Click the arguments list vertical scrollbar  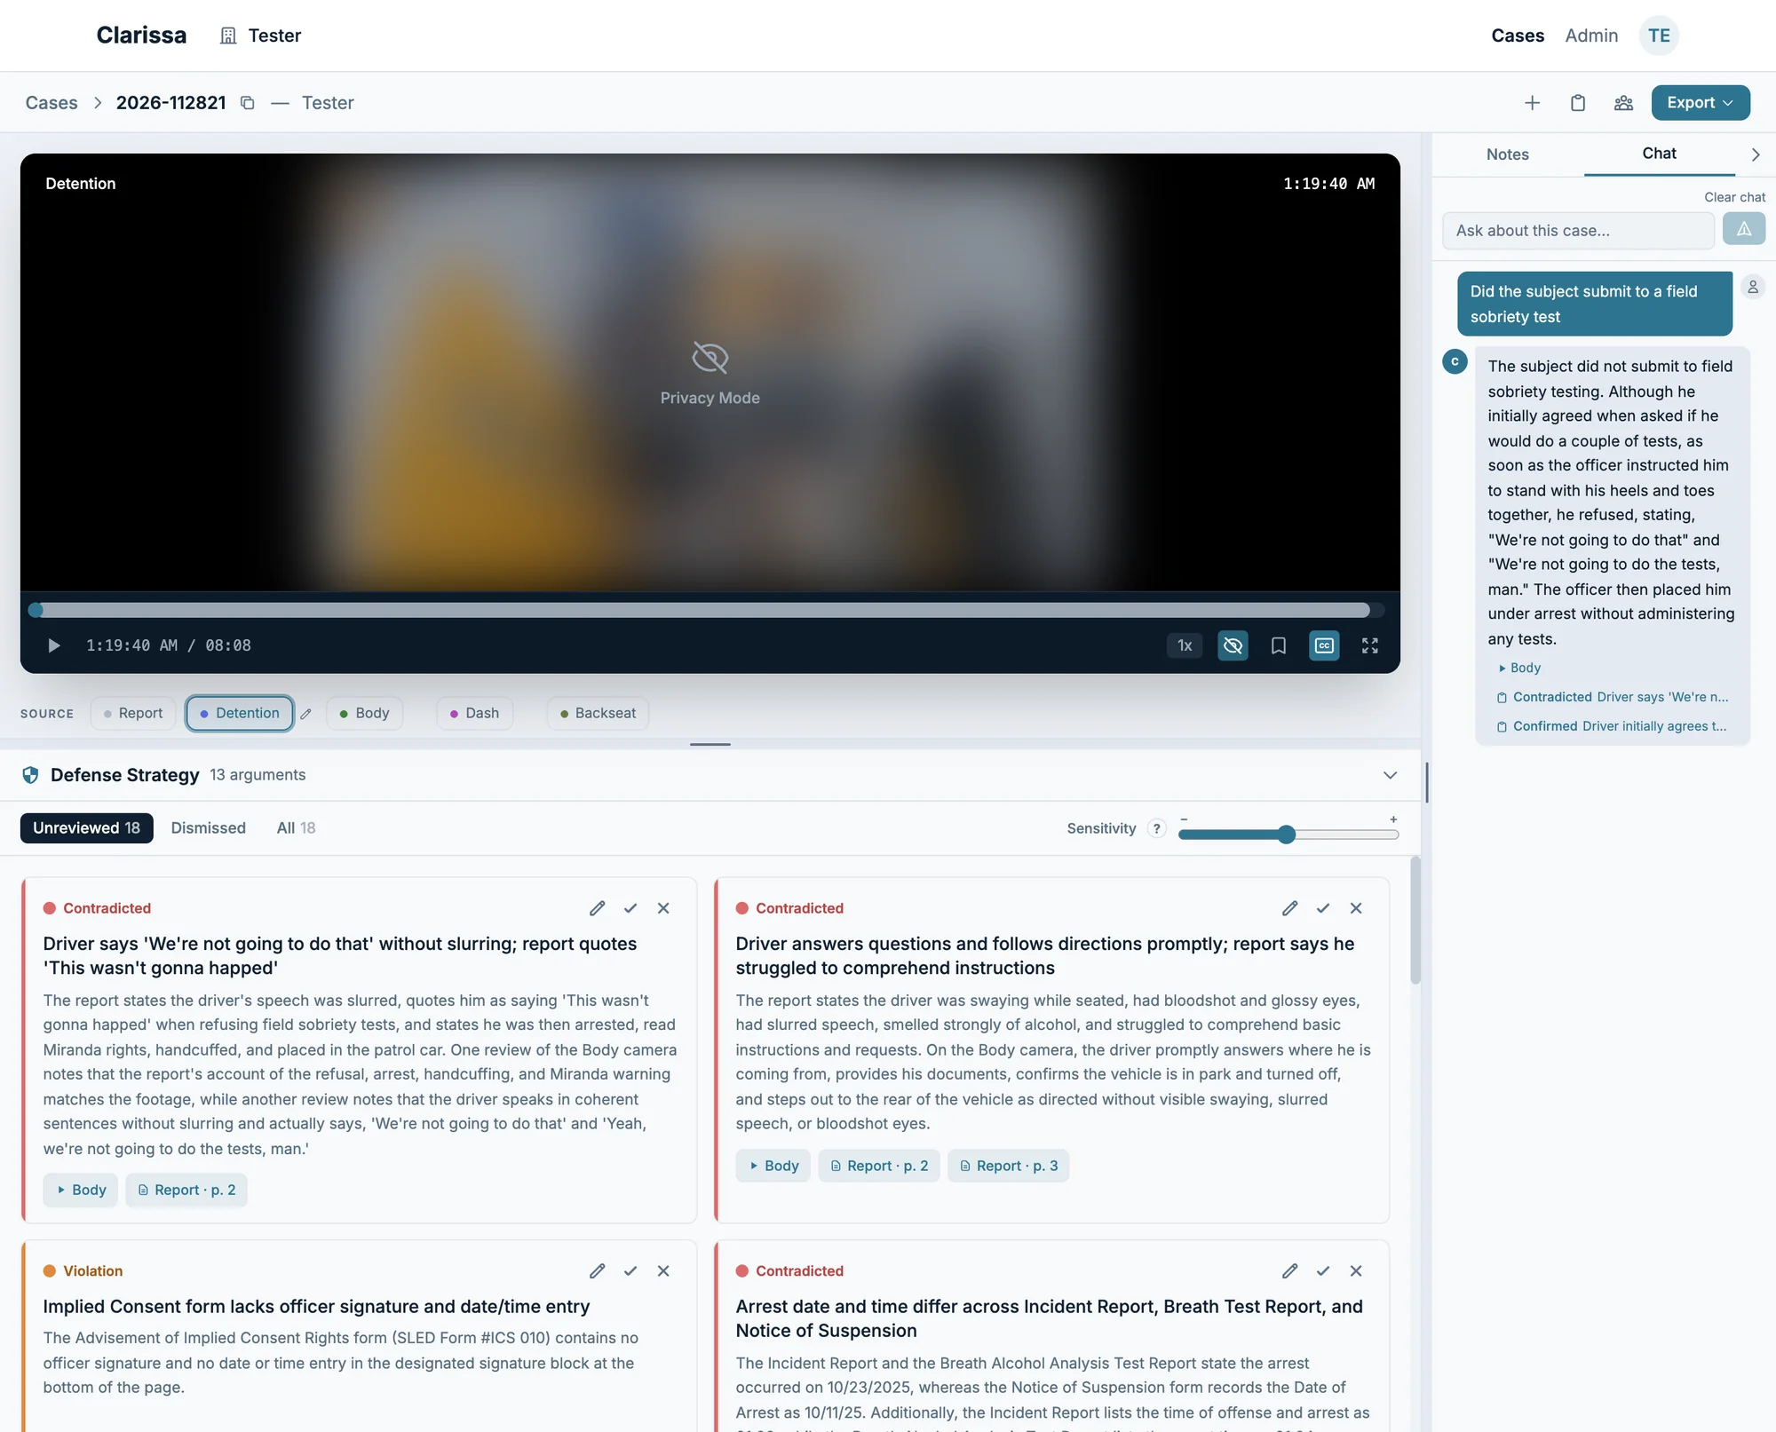point(1415,921)
